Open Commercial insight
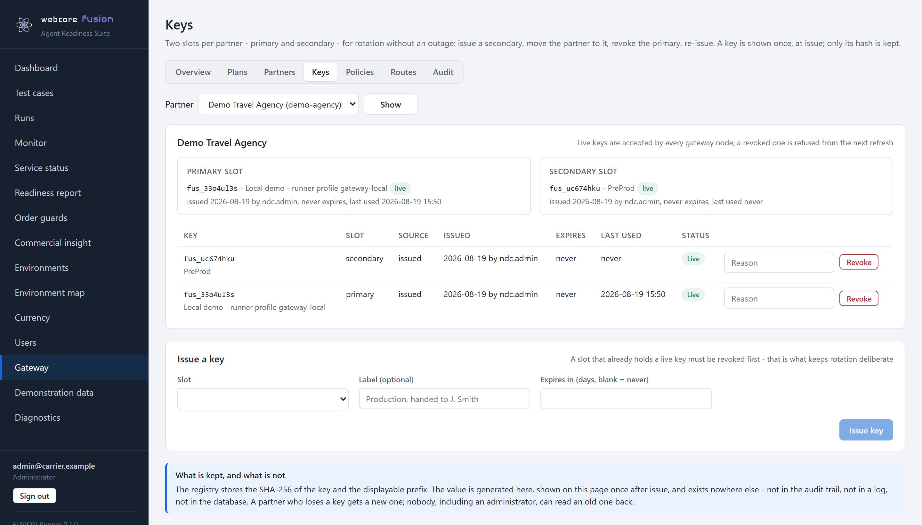Screen dimensions: 922x525 (53, 243)
